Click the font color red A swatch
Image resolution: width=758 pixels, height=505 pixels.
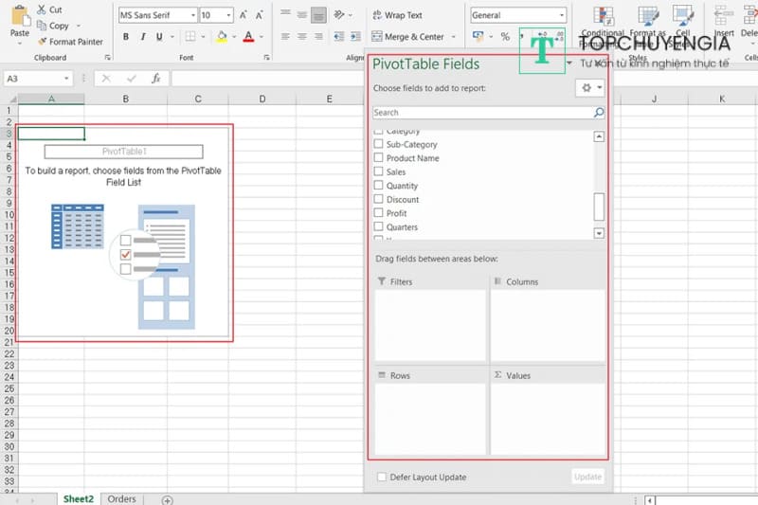point(248,37)
